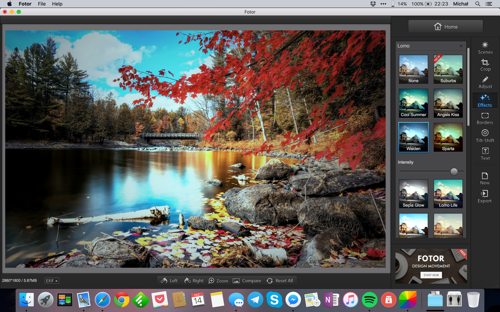Open the Help menu
The image size is (500, 312).
click(x=57, y=4)
